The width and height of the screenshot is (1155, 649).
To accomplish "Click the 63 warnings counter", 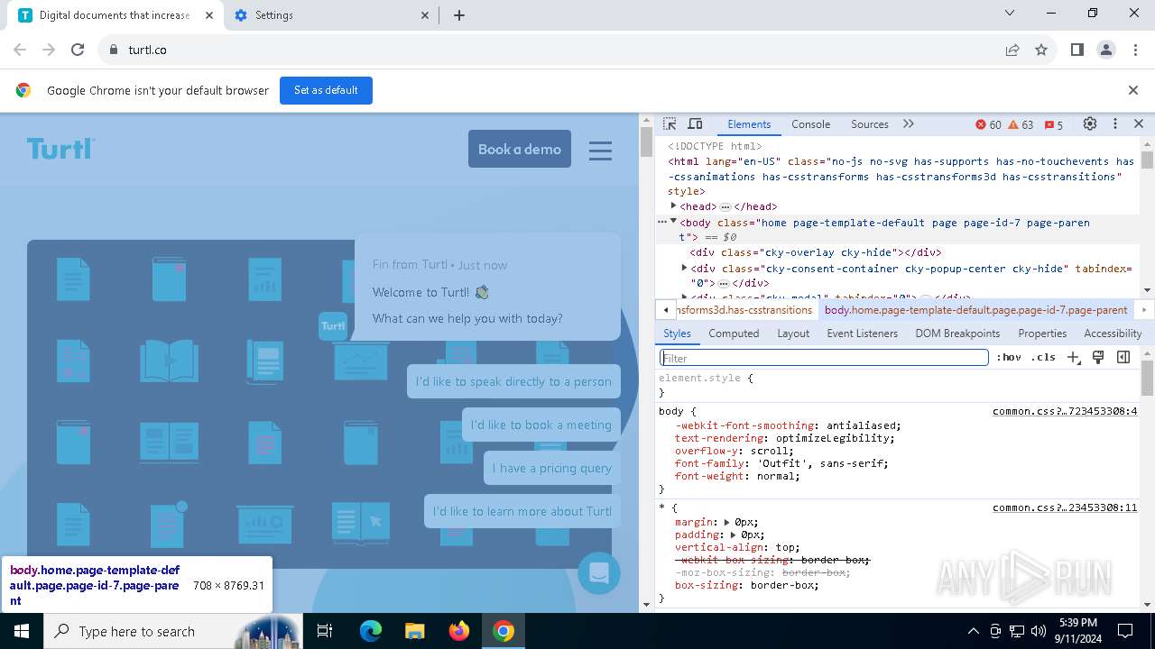I will point(1021,124).
